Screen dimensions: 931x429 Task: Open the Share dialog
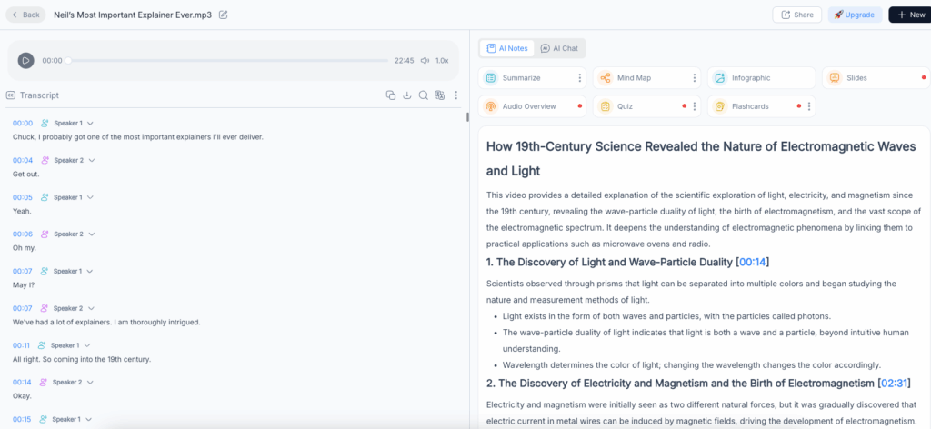(x=796, y=15)
